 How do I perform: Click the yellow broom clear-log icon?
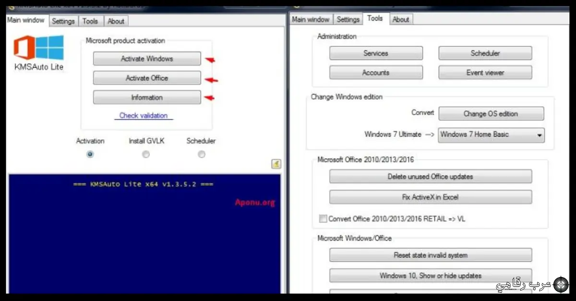276,164
